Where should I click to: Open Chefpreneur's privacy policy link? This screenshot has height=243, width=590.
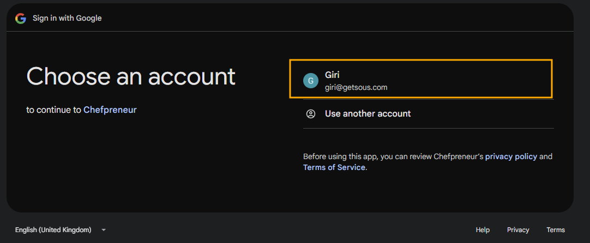511,156
